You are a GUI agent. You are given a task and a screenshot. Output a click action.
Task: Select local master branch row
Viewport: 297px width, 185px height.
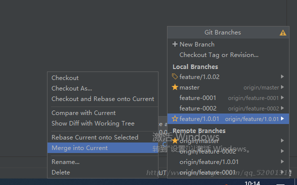(228, 87)
